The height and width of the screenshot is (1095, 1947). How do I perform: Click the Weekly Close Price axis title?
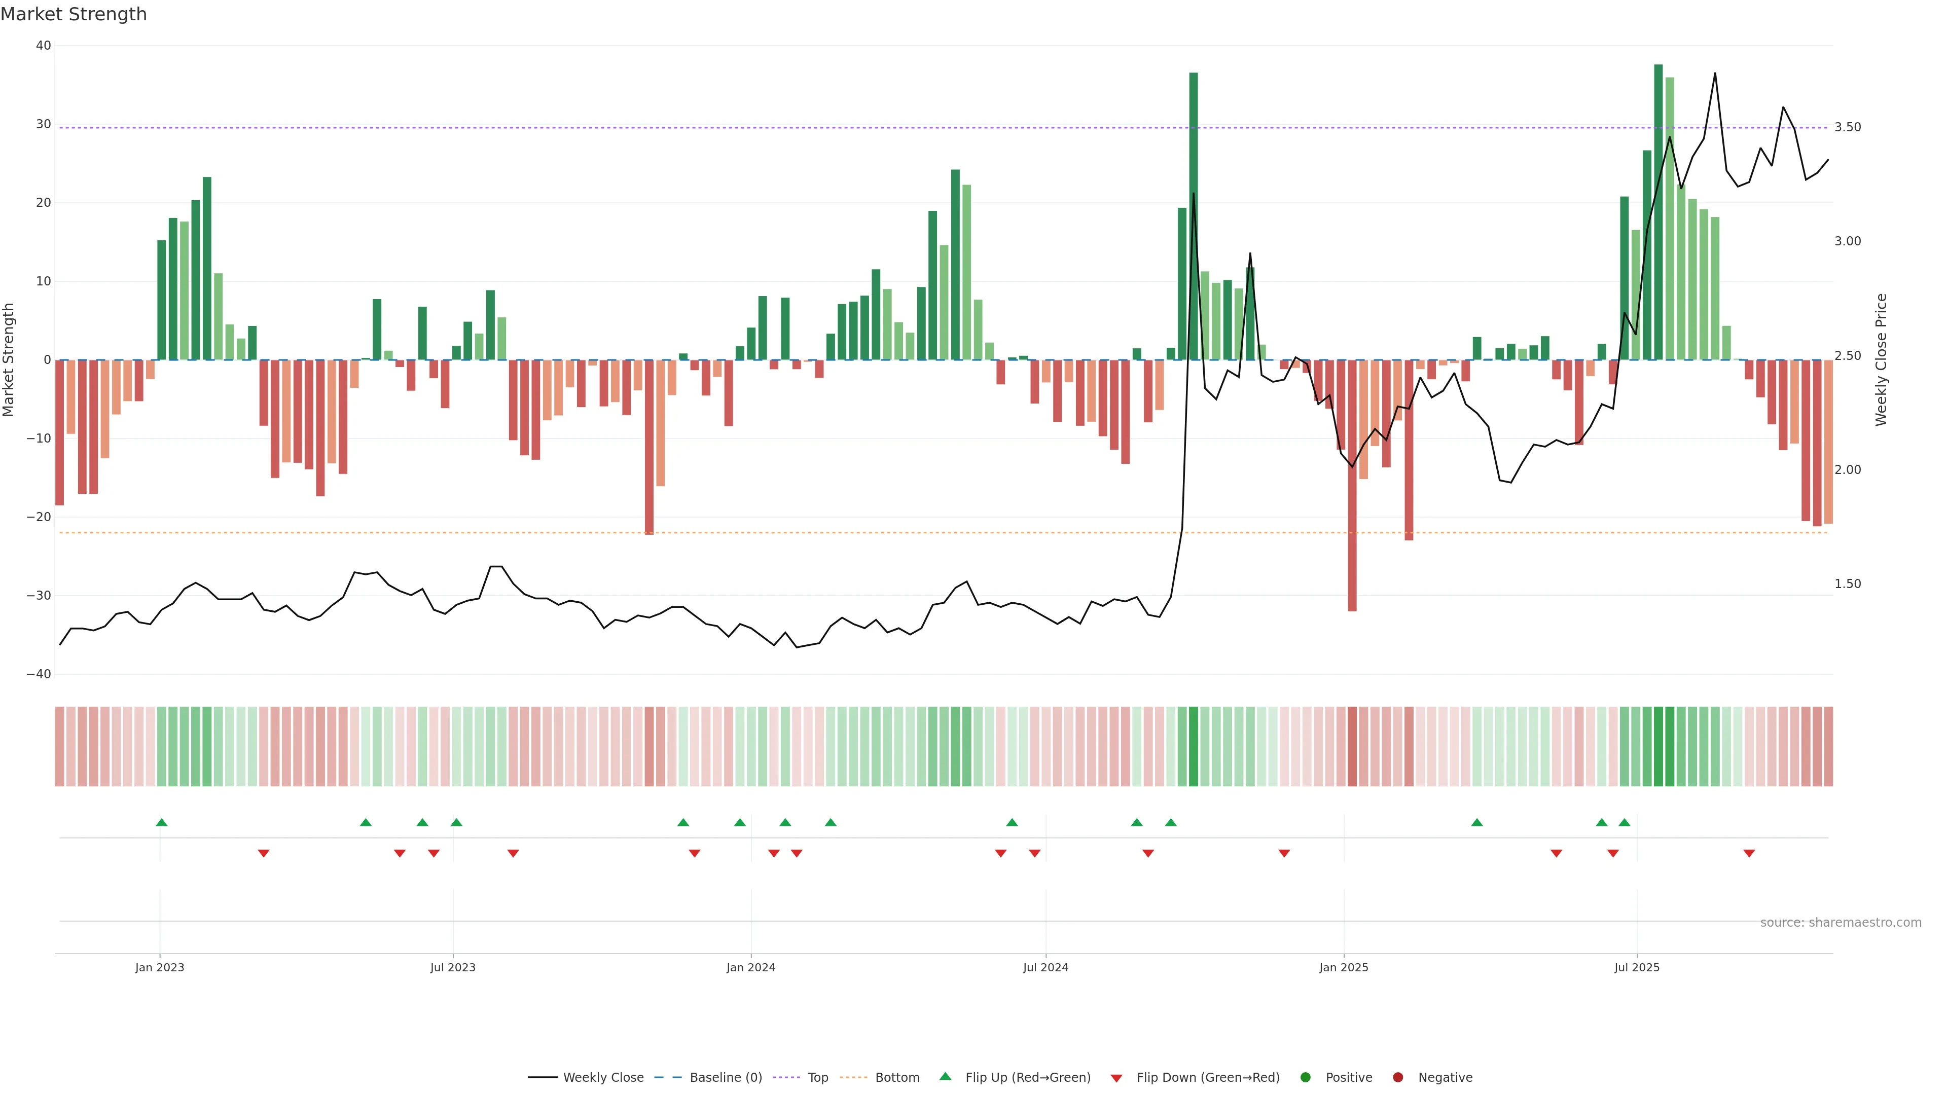[x=1881, y=360]
